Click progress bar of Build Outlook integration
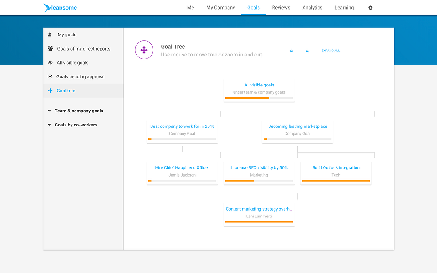The image size is (437, 273). click(x=336, y=181)
